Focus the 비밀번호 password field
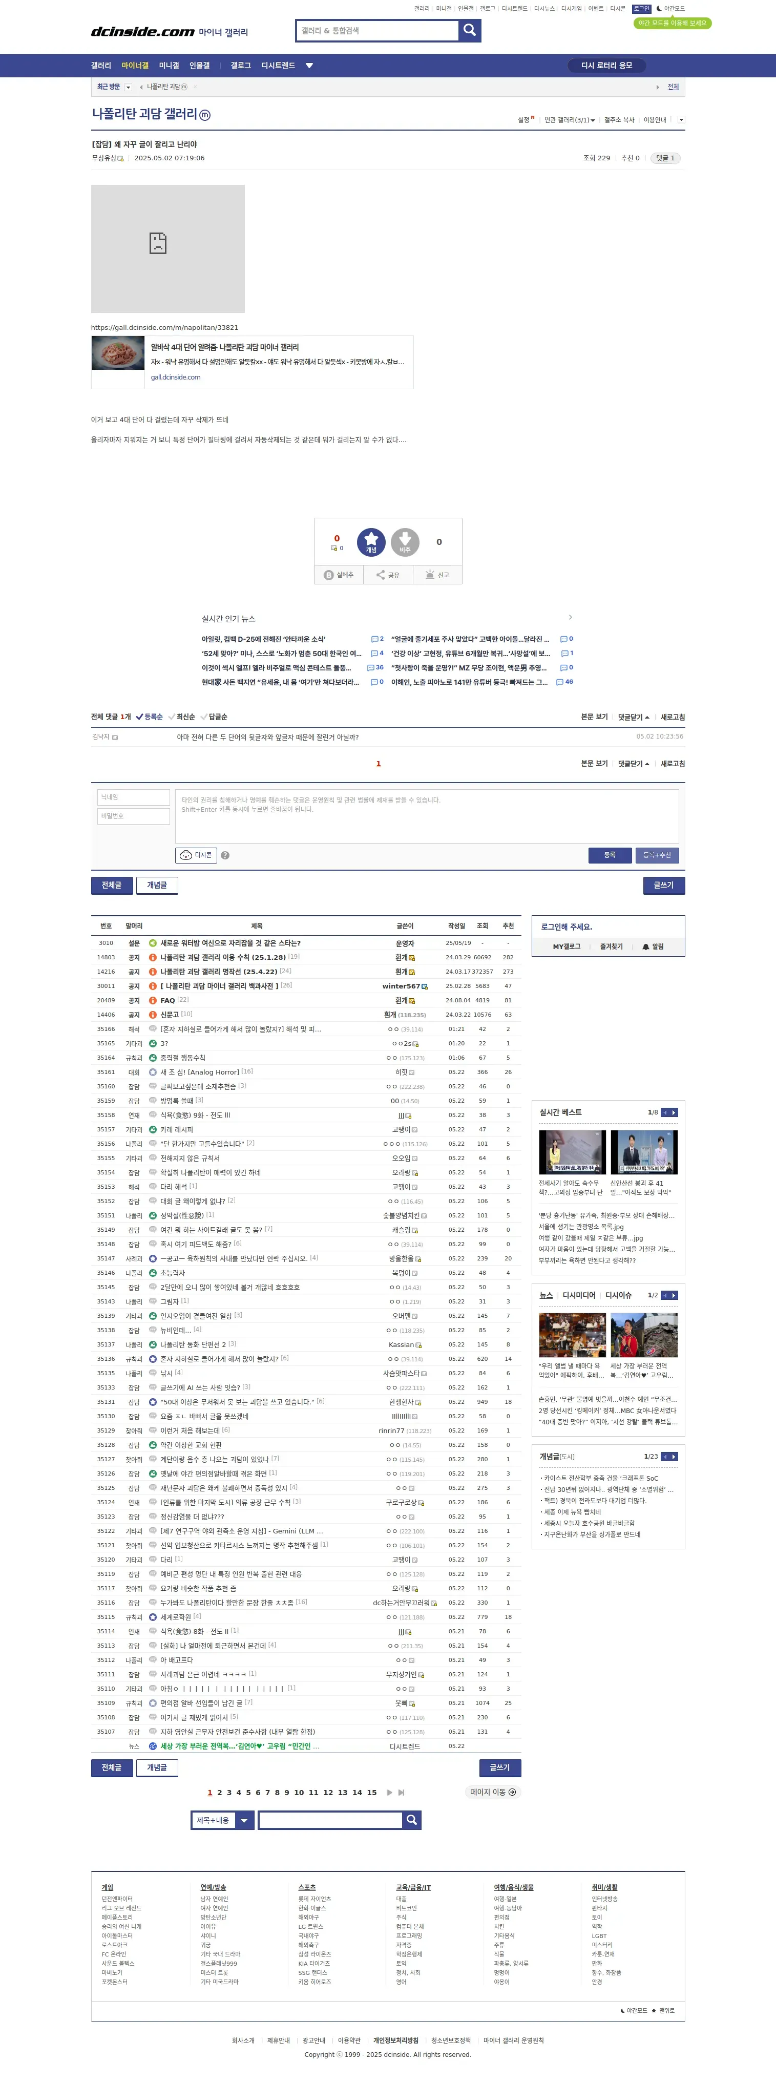 (x=134, y=816)
